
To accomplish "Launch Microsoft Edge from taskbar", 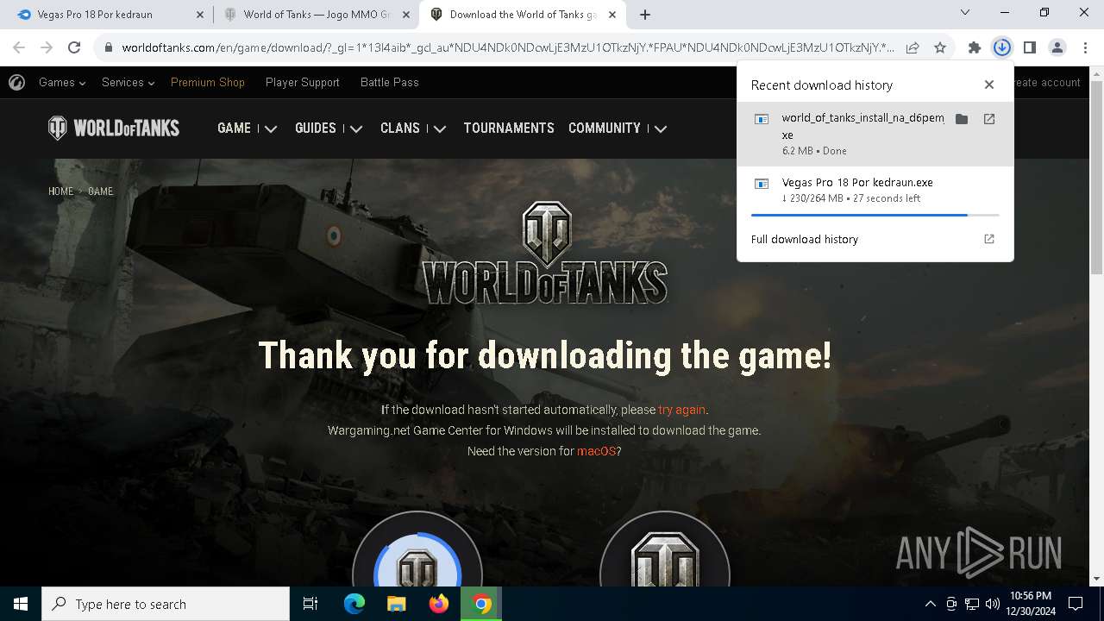I will pyautogui.click(x=354, y=604).
